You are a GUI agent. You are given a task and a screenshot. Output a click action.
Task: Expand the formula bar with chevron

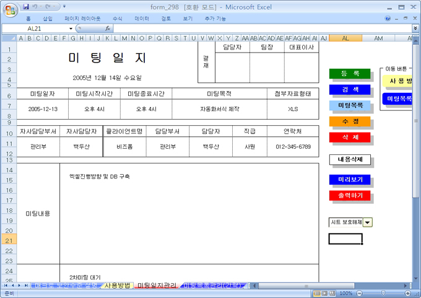click(415, 28)
